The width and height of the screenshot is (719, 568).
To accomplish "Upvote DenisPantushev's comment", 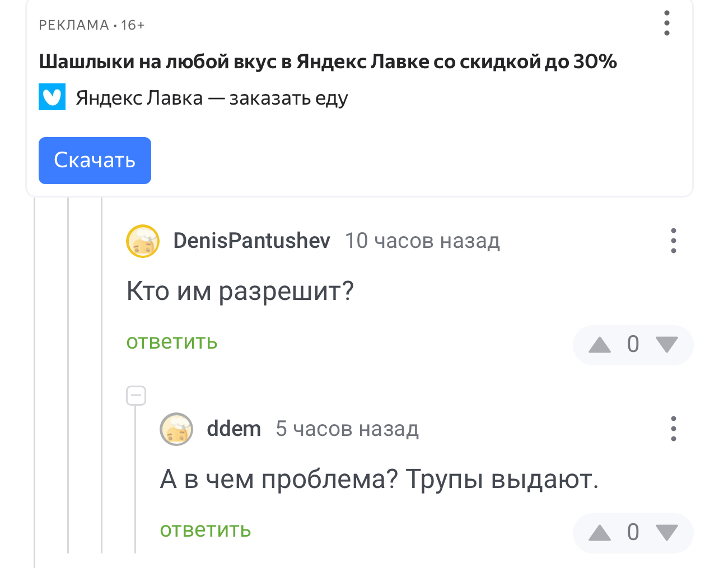I will [x=600, y=345].
